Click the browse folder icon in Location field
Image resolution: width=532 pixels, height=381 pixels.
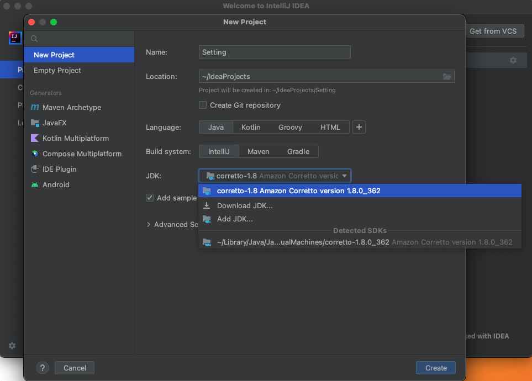coord(447,76)
